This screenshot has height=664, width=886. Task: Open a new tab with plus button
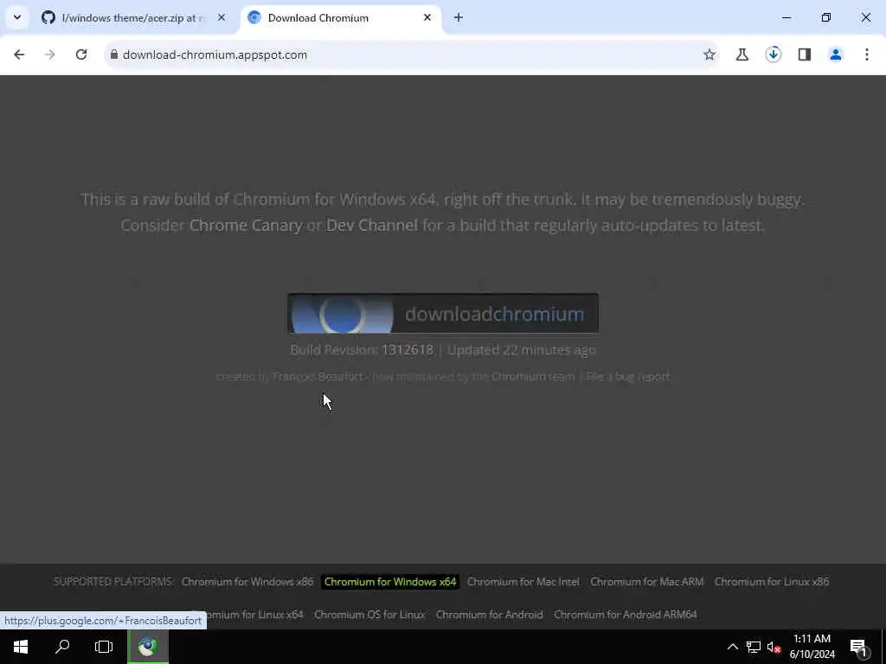click(459, 18)
